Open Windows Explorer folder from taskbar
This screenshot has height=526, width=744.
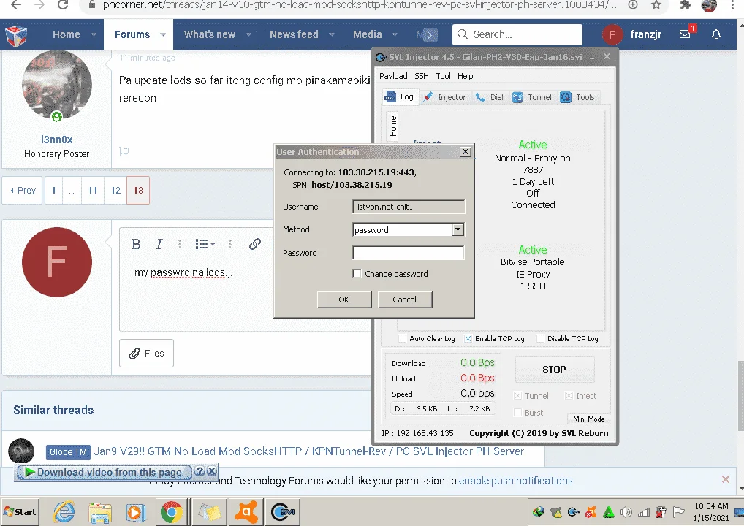pyautogui.click(x=99, y=513)
